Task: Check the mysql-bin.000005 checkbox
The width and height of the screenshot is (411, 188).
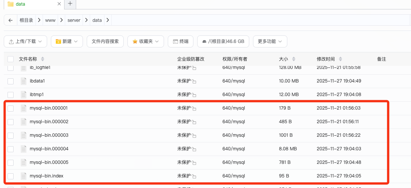Action: click(11, 163)
